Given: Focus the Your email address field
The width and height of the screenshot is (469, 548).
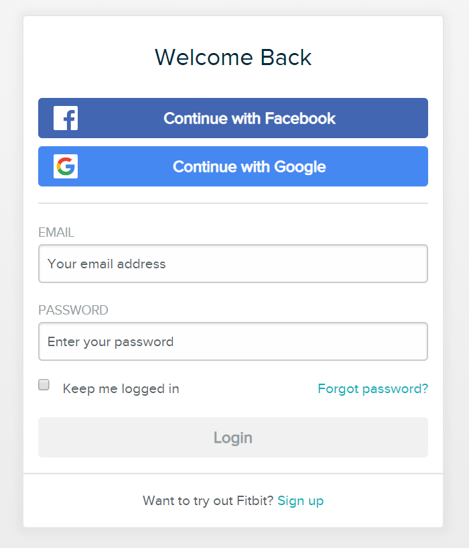Looking at the screenshot, I should [233, 264].
